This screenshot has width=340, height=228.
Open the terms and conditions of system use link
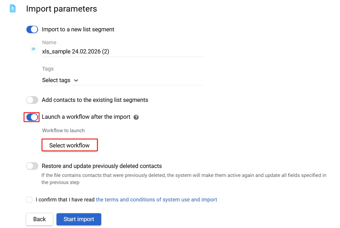[x=156, y=200]
